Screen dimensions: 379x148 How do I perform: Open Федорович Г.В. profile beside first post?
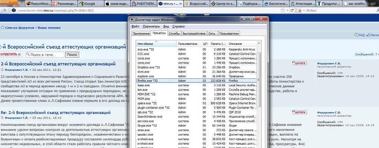click(x=329, y=64)
